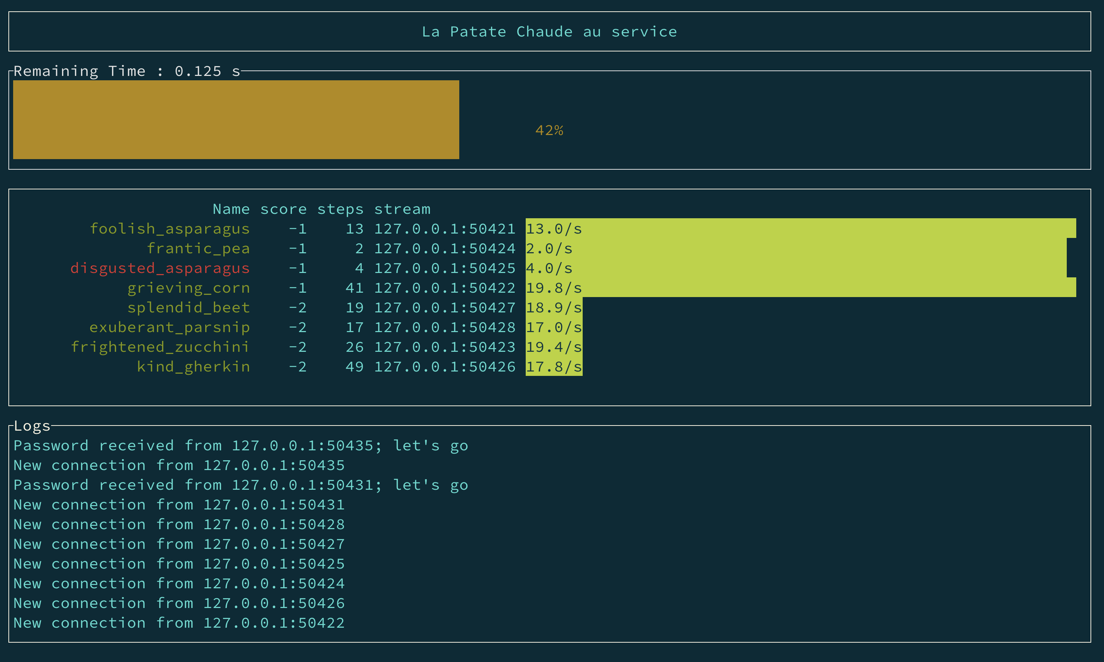Select the splendid_beet row

coord(188,307)
